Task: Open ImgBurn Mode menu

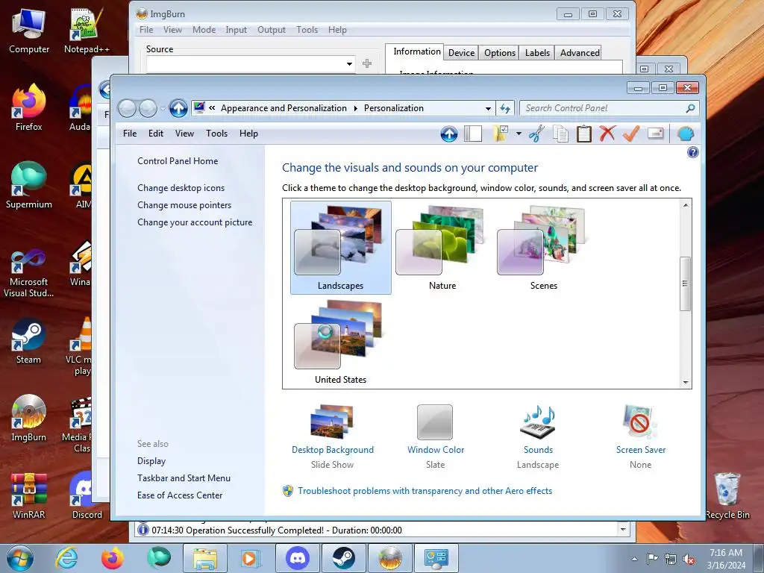Action: [204, 30]
